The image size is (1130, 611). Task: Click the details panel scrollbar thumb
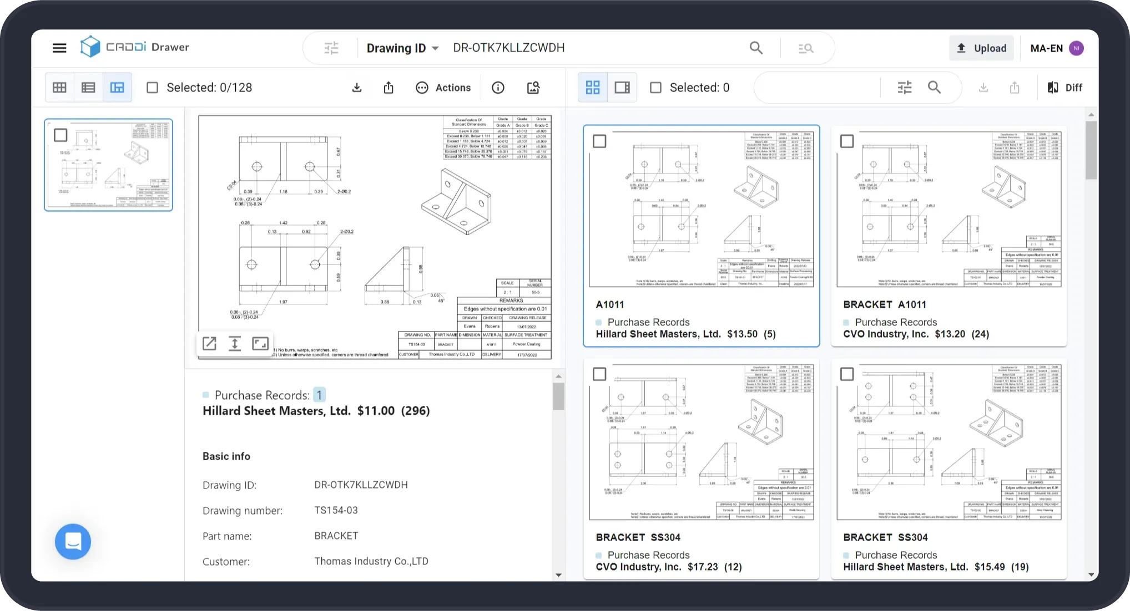point(558,396)
